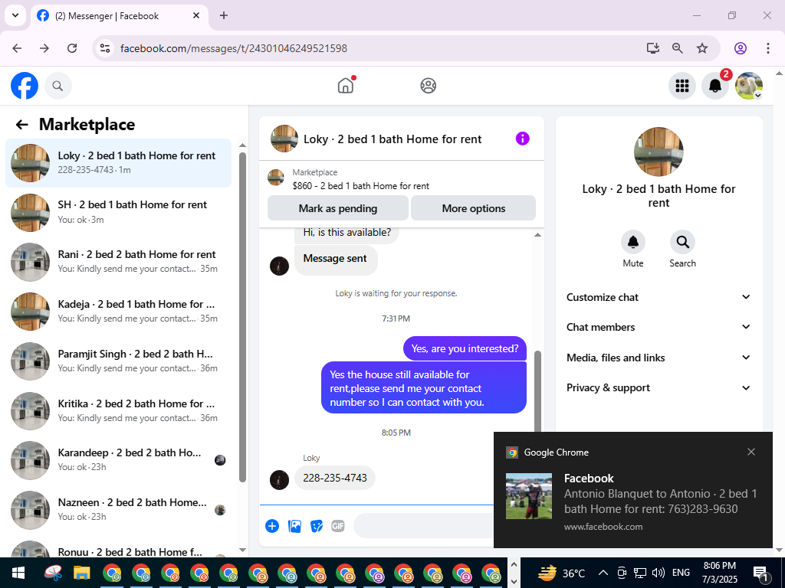This screenshot has height=588, width=785.
Task: Open $860 - 2 bed 1 bath listing
Action: (x=360, y=186)
